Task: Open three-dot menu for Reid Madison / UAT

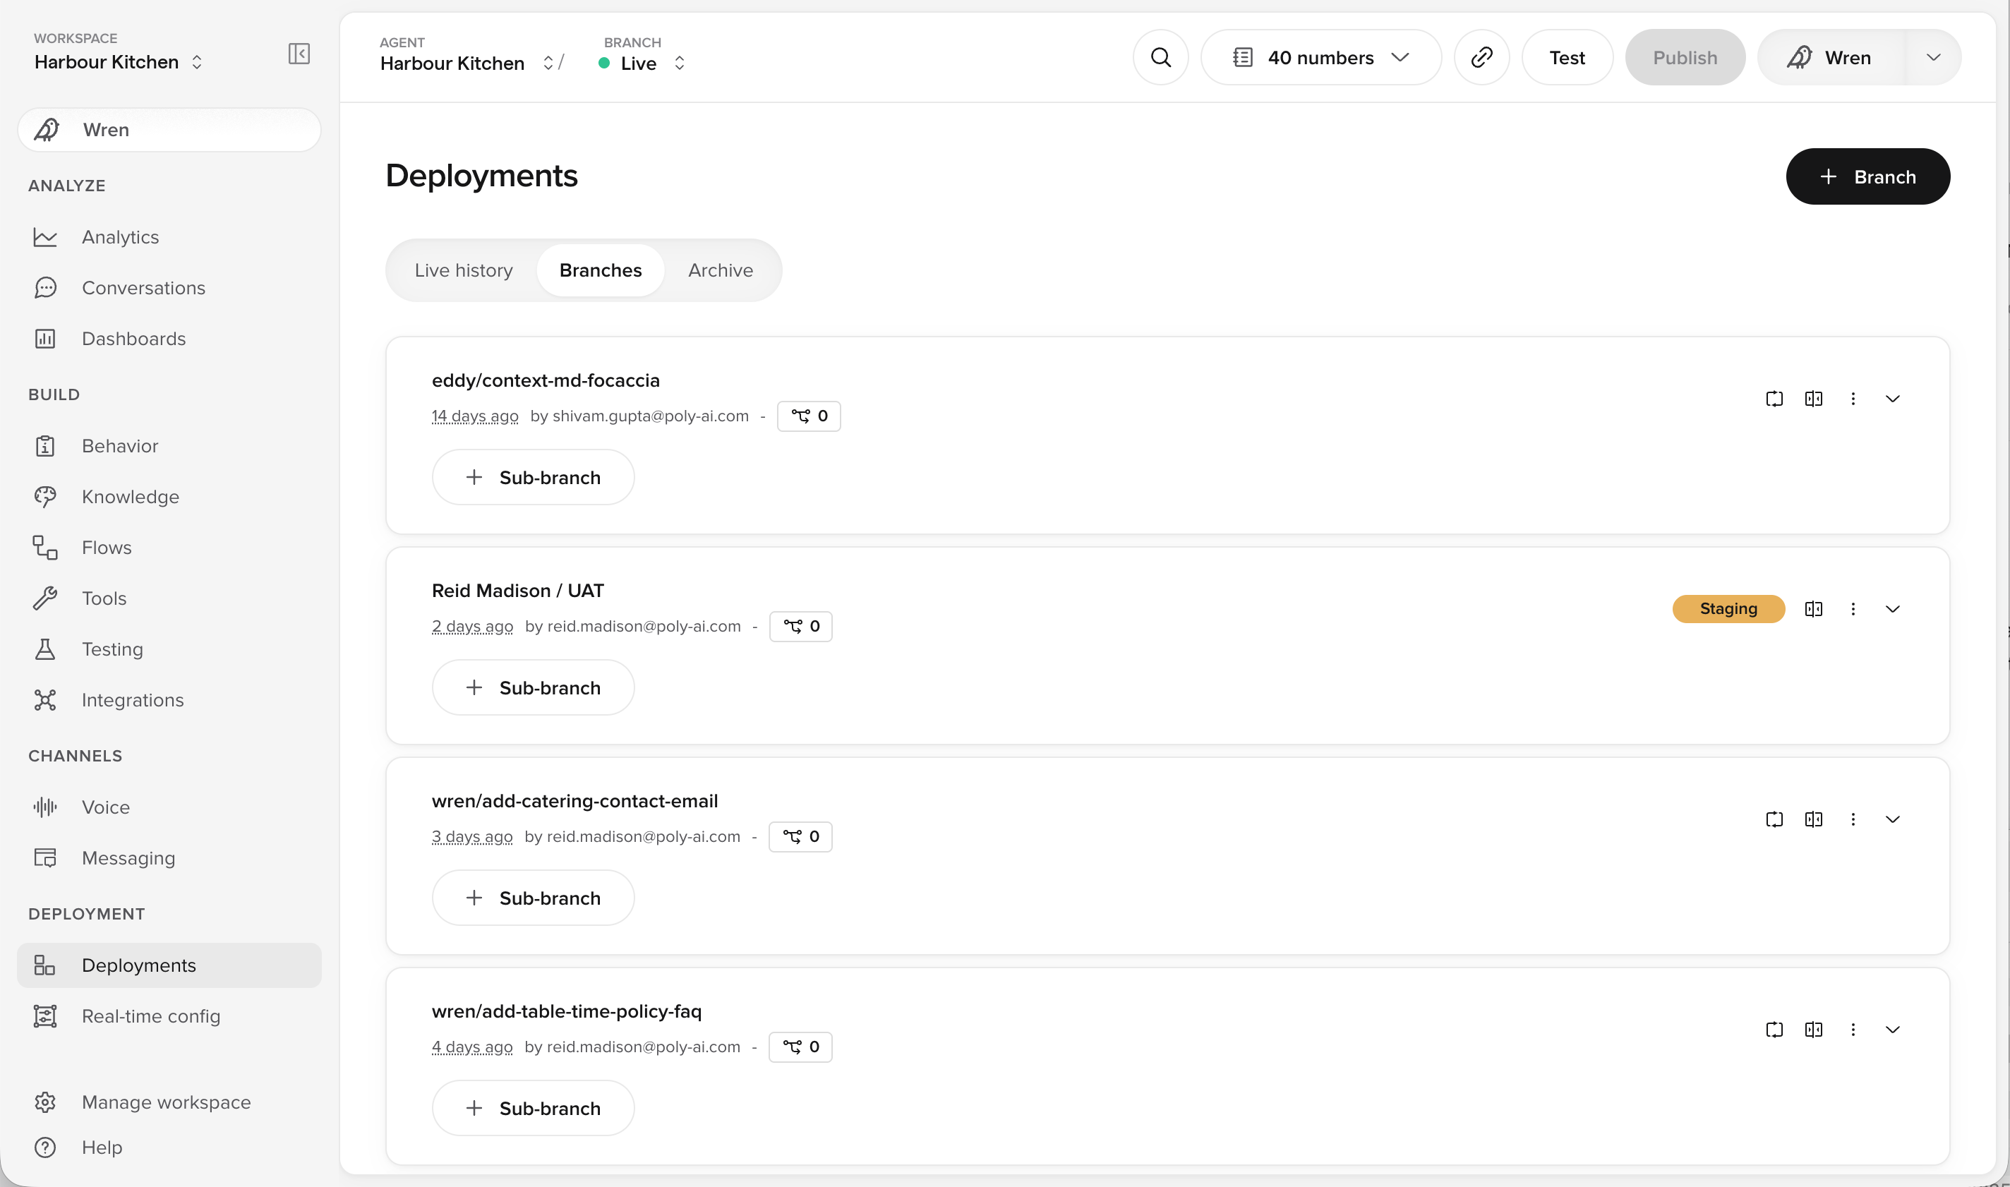Action: (x=1853, y=609)
